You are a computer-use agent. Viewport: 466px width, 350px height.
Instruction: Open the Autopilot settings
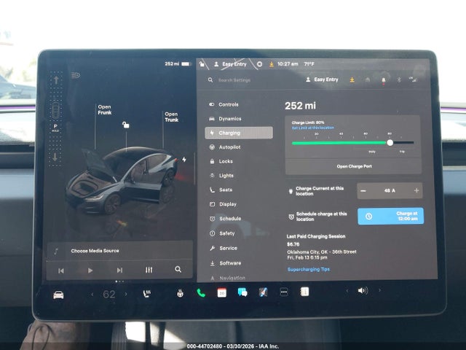pyautogui.click(x=225, y=147)
